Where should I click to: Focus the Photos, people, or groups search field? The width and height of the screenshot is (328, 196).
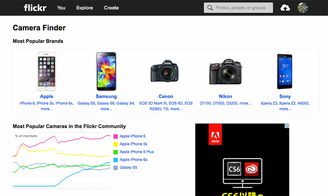point(238,8)
